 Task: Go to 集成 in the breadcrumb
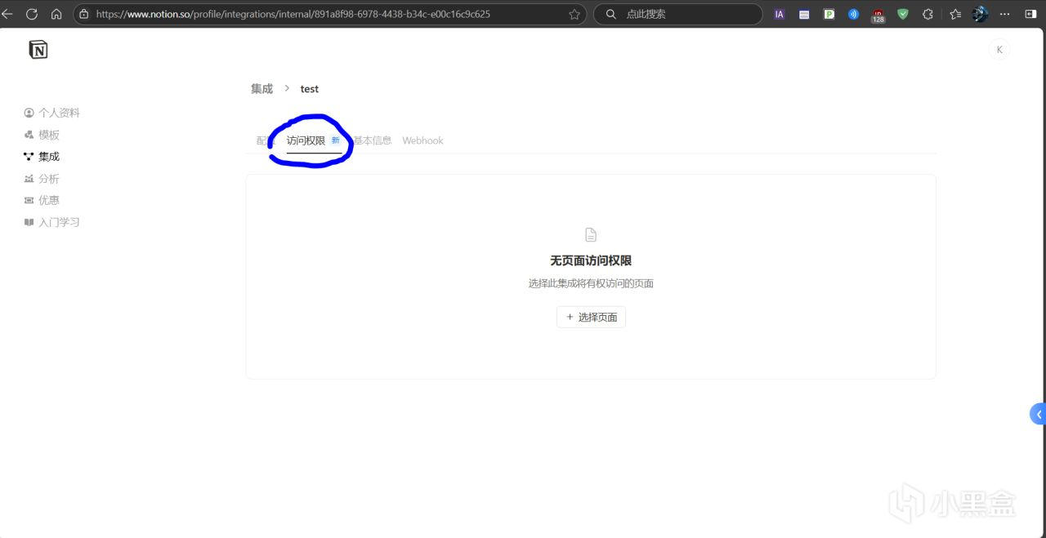click(x=261, y=88)
